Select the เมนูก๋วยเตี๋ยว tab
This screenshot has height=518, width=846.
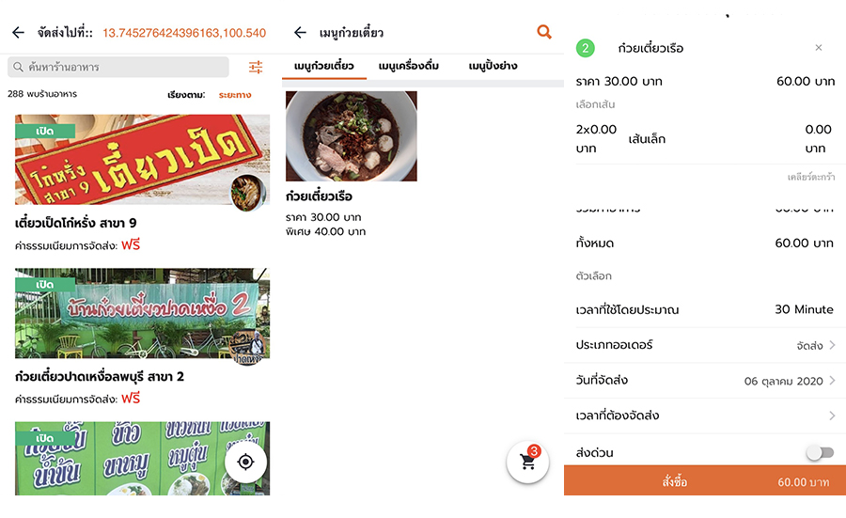pyautogui.click(x=323, y=66)
